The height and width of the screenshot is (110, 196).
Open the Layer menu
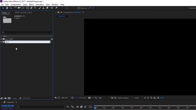pyautogui.click(x=25, y=5)
